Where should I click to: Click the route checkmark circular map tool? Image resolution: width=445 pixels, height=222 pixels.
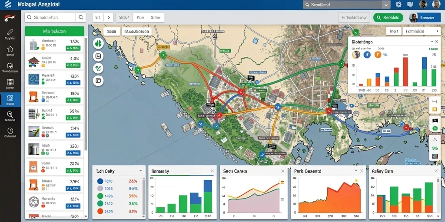pos(98,68)
